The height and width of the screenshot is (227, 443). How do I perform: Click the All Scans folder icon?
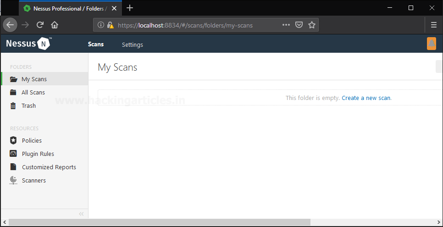click(13, 93)
